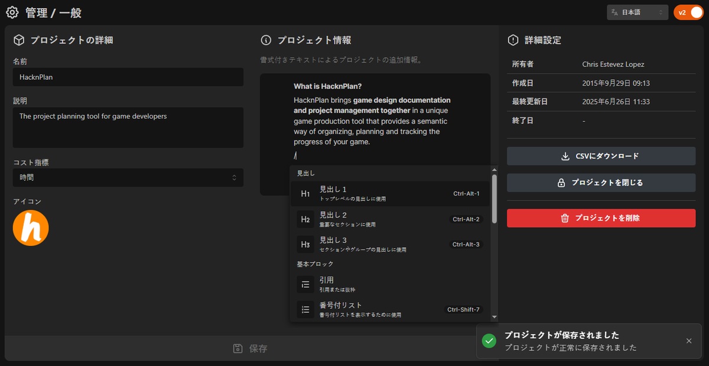The image size is (709, 366).
Task: Click the info icon next to プロジェクト情報
Action: tap(266, 40)
